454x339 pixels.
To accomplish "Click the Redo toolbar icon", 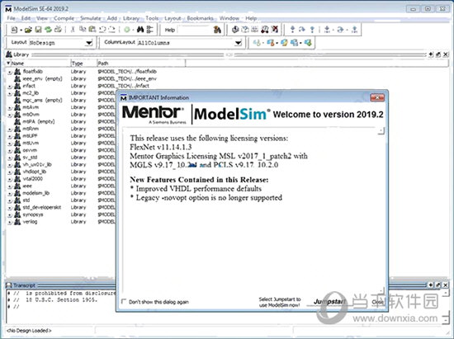I will [111, 30].
